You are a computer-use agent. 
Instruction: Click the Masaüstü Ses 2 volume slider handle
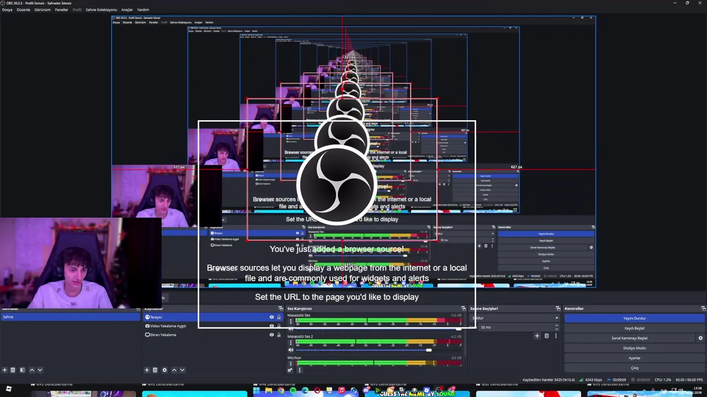pyautogui.click(x=429, y=350)
